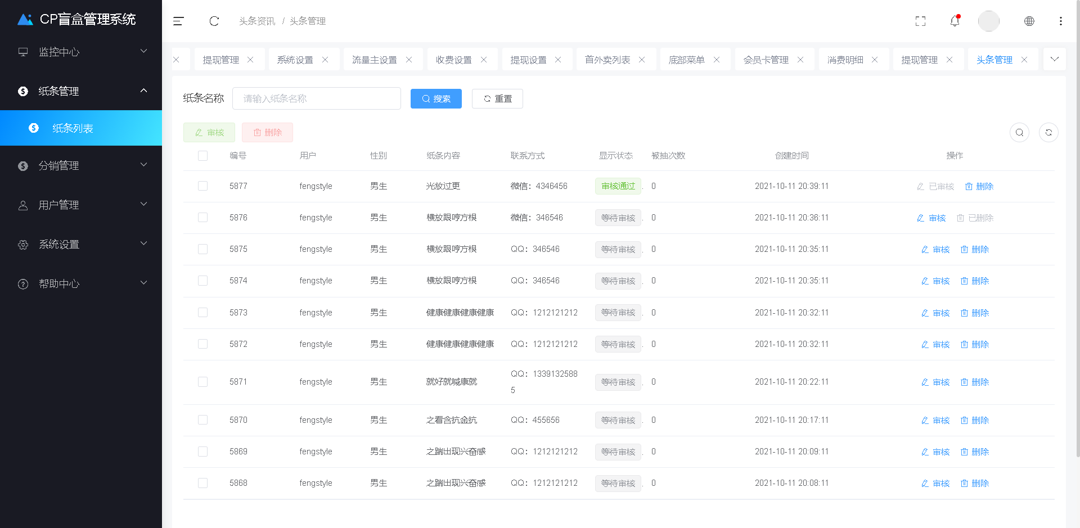Viewport: 1080px width, 528px height.
Task: Open 纸条列表 in the sidebar
Action: click(x=73, y=128)
